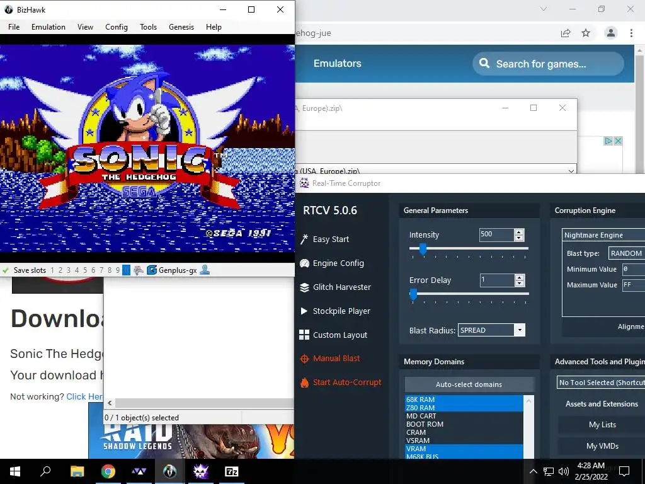This screenshot has height=484, width=645.
Task: Switch to Chrome from taskbar
Action: (x=108, y=471)
